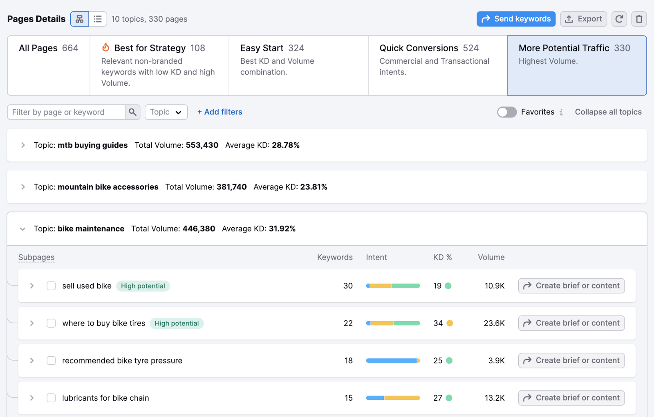Expand the mtb buying guides topic

point(23,145)
